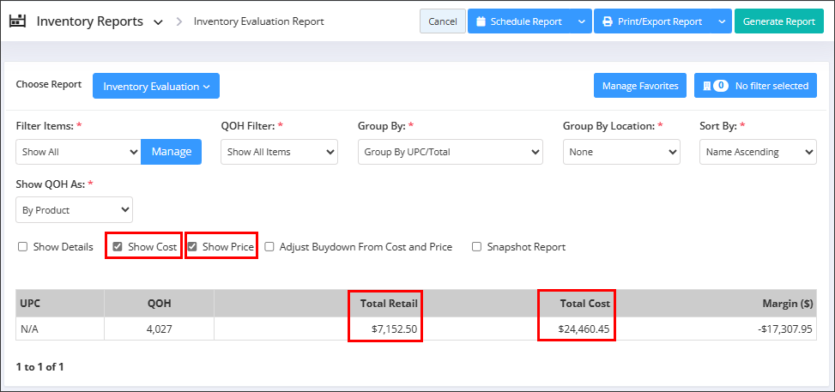Click the $24,460.45 total cost value
This screenshot has width=835, height=392.
pos(584,329)
